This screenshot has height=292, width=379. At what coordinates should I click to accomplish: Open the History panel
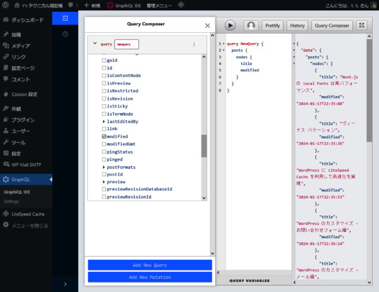(x=296, y=25)
